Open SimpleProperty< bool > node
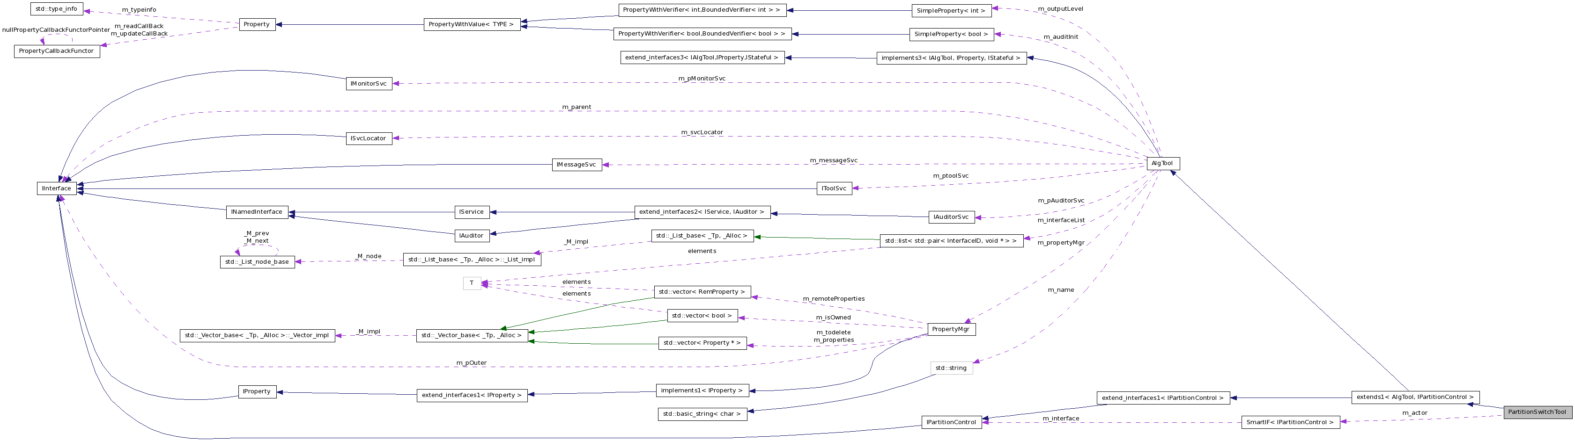 [952, 34]
